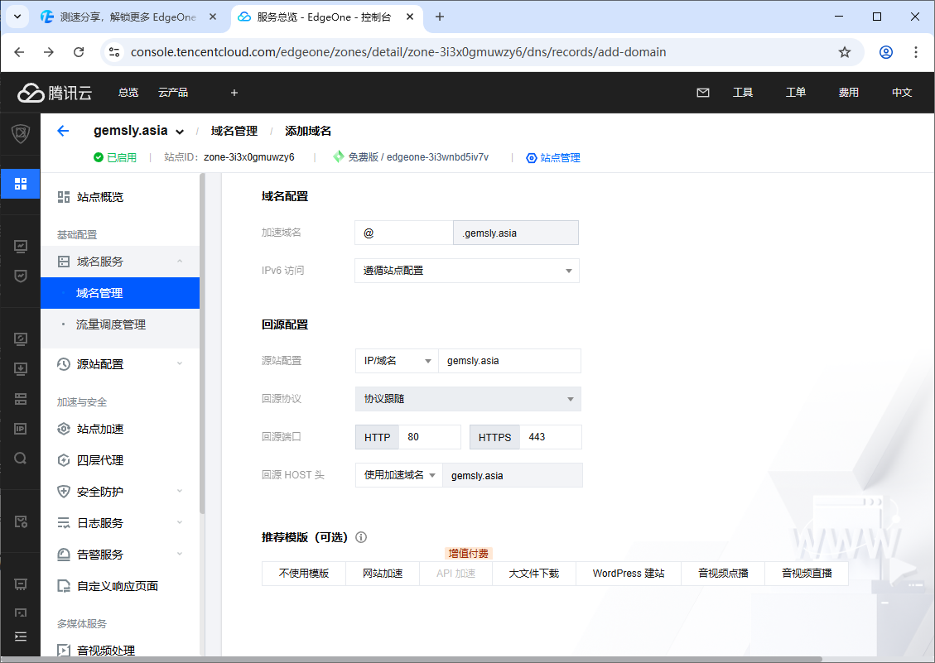
Task: Open the IPv6 访问 dropdown
Action: pos(466,271)
